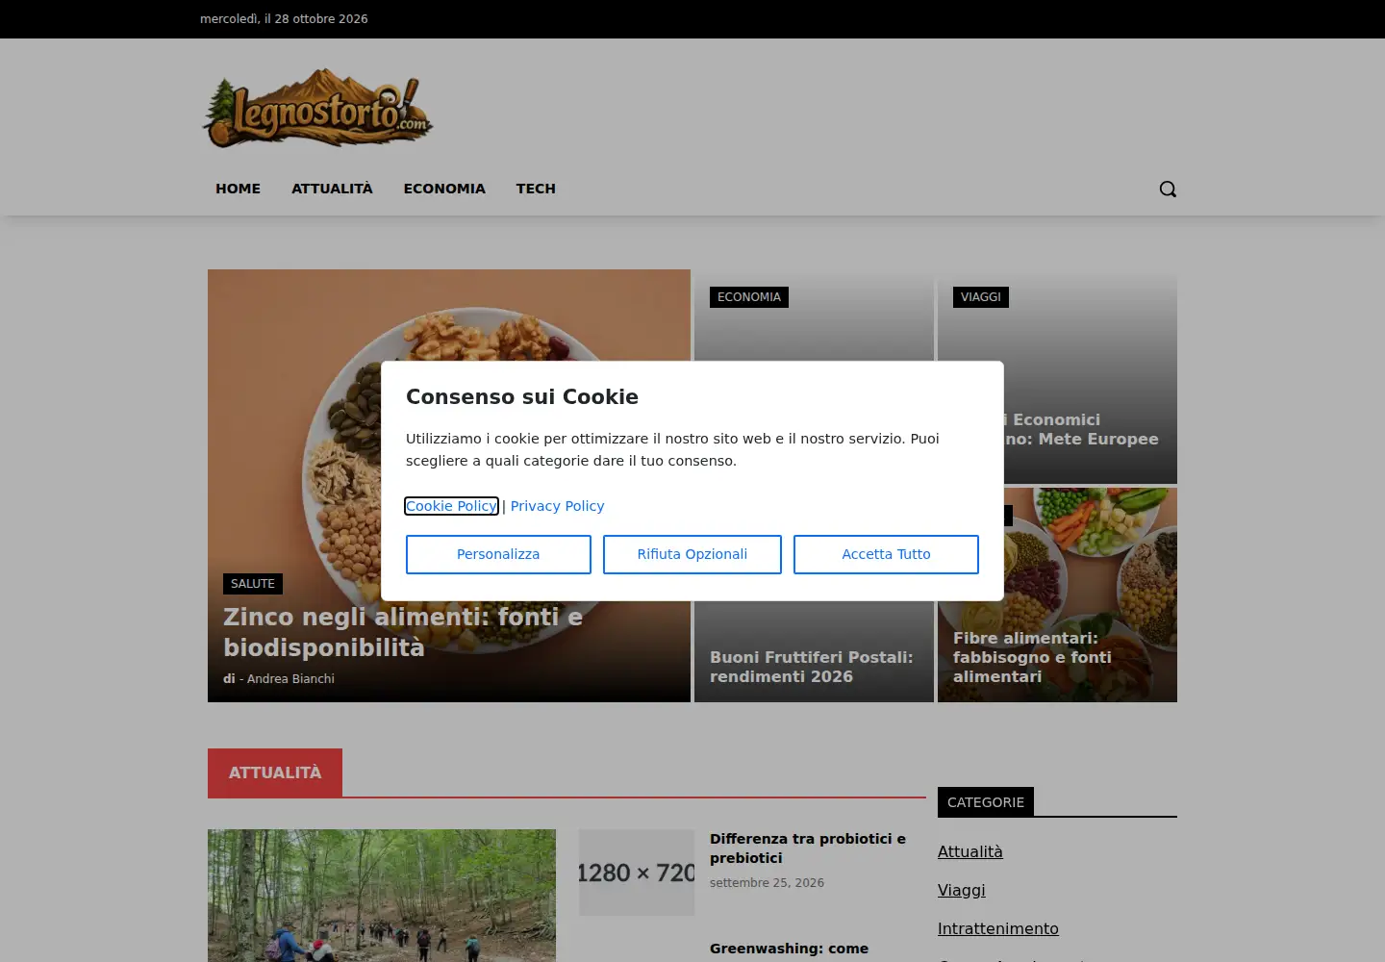This screenshot has height=962, width=1385.
Task: Open the Viaggi category link
Action: [x=962, y=890]
